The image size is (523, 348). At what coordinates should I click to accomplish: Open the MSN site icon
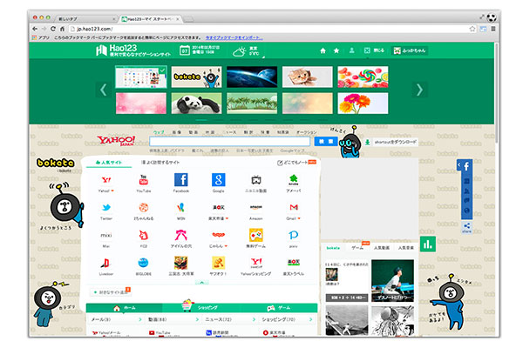181,207
